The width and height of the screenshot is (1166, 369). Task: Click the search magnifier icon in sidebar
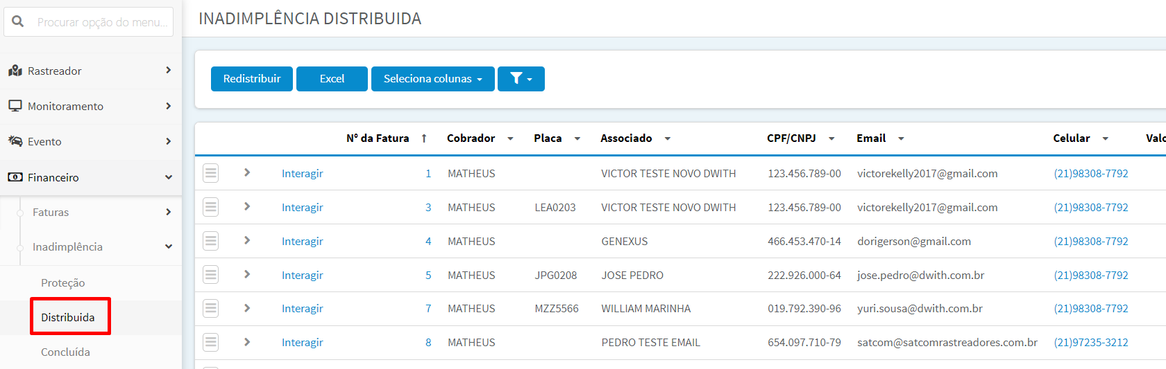pyautogui.click(x=17, y=21)
